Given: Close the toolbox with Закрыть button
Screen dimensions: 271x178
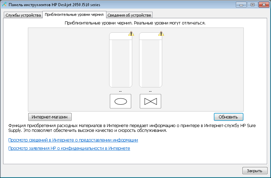Looking at the screenshot, I should pyautogui.click(x=255, y=171).
